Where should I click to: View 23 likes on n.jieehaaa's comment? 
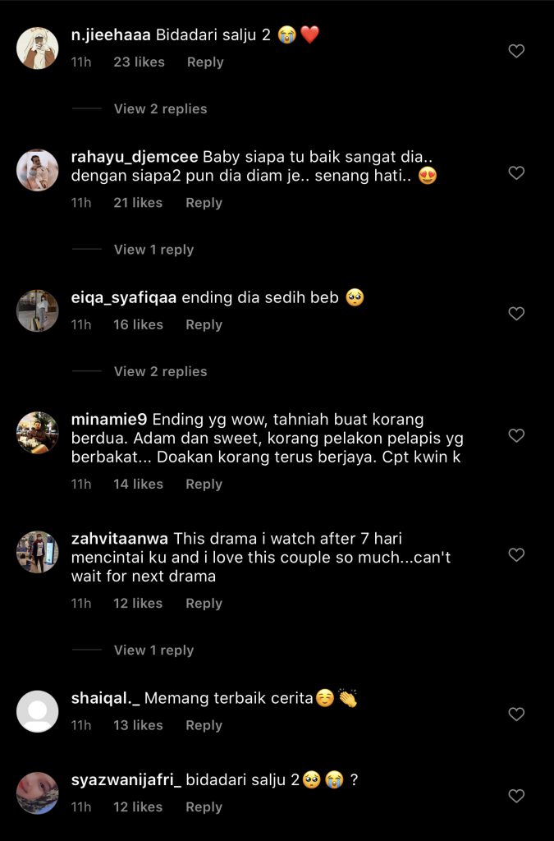(x=139, y=62)
